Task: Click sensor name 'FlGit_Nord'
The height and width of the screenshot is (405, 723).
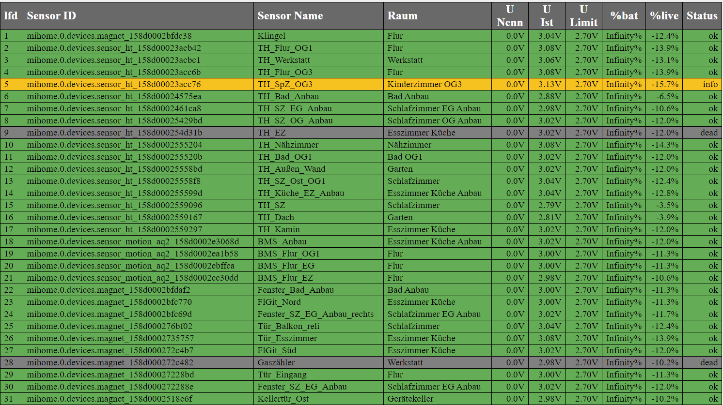Action: (x=279, y=302)
